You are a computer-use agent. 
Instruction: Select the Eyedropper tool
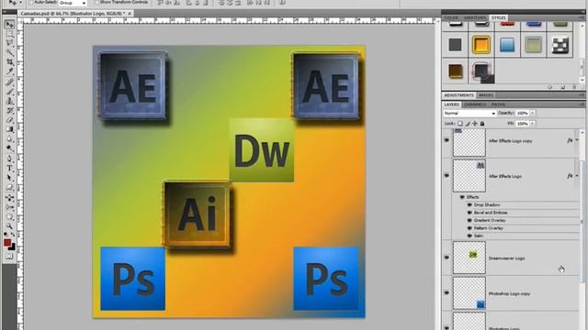(10, 71)
